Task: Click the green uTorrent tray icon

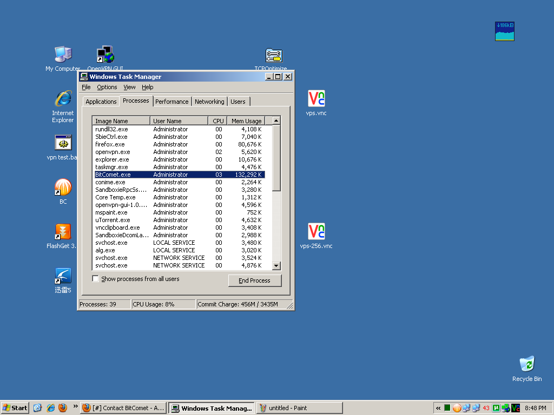Action: pos(496,408)
